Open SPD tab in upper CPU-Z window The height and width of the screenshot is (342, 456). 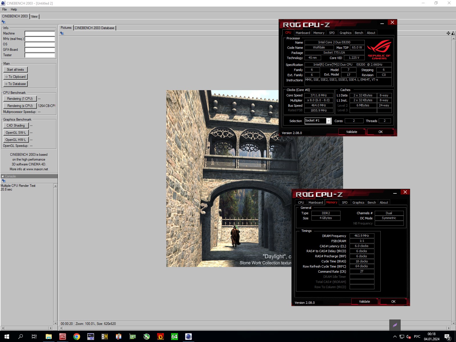click(x=332, y=33)
